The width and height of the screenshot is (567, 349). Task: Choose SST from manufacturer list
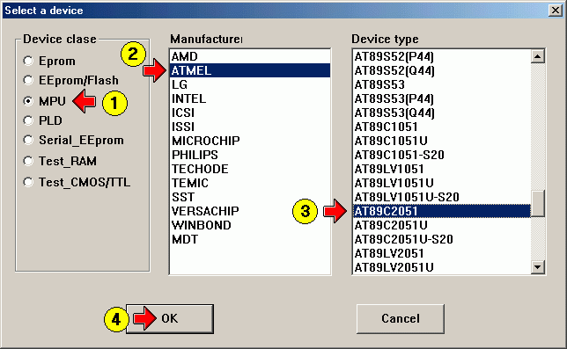coord(249,197)
